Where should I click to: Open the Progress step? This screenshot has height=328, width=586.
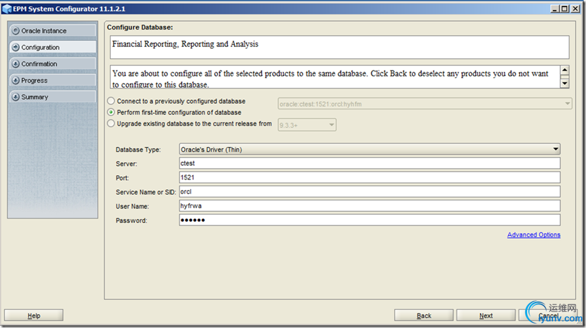(x=53, y=80)
